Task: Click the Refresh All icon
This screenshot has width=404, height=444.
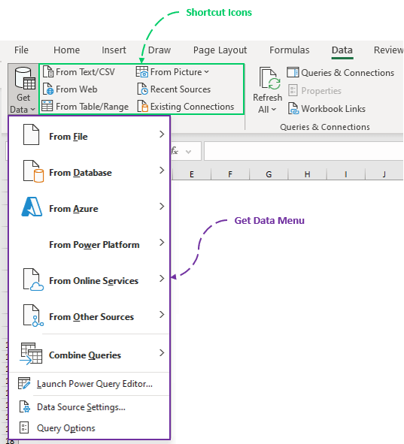Action: (269, 79)
